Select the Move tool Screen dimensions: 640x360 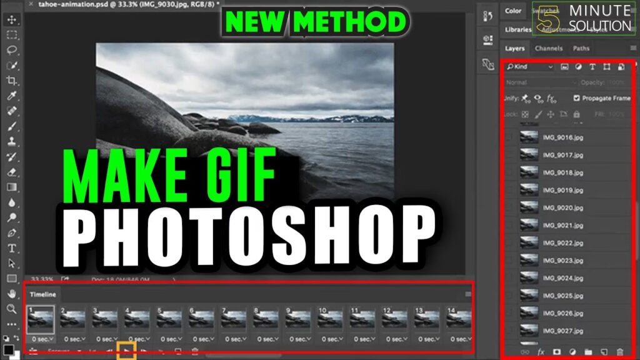pos(11,19)
